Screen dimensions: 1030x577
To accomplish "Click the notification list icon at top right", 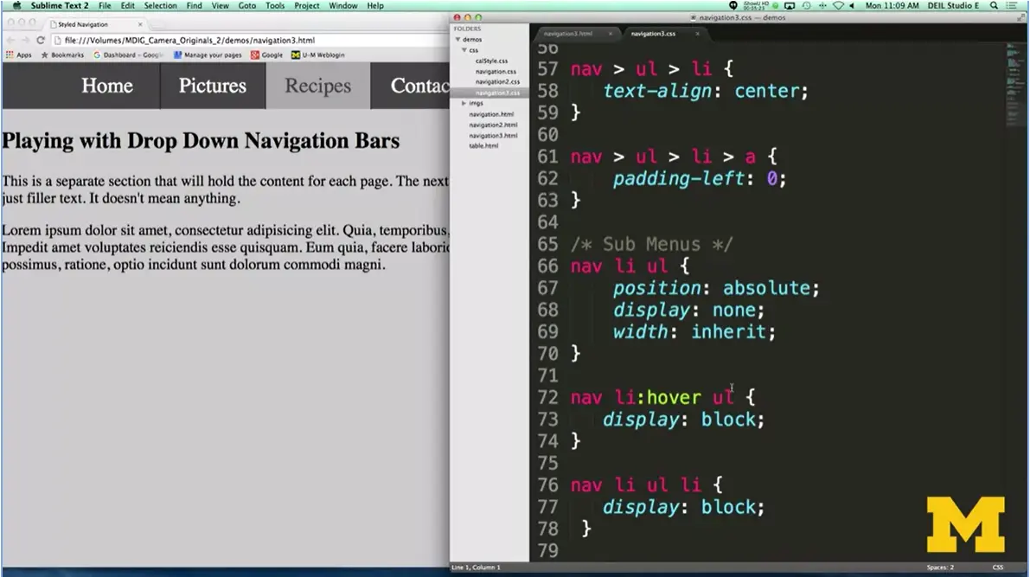I will coord(1013,4).
